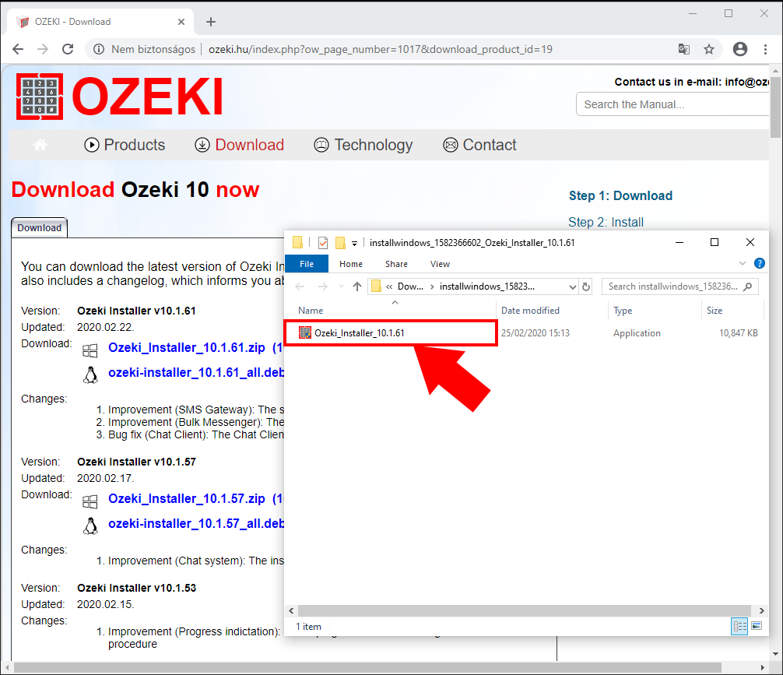The image size is (783, 675).
Task: Open the Contact menu
Action: point(479,145)
